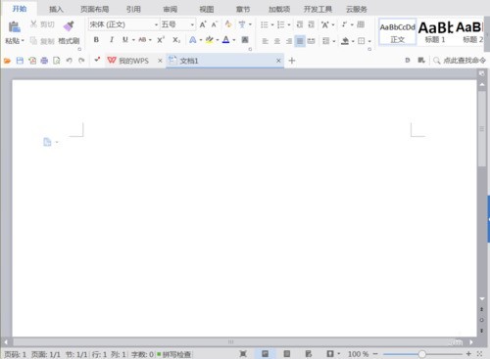Toggle italic formatting
The image size is (490, 359).
(112, 40)
